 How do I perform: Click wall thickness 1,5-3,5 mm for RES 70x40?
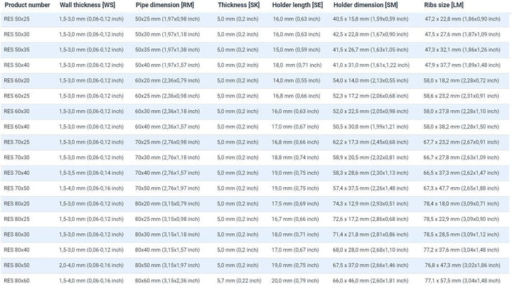coord(92,173)
